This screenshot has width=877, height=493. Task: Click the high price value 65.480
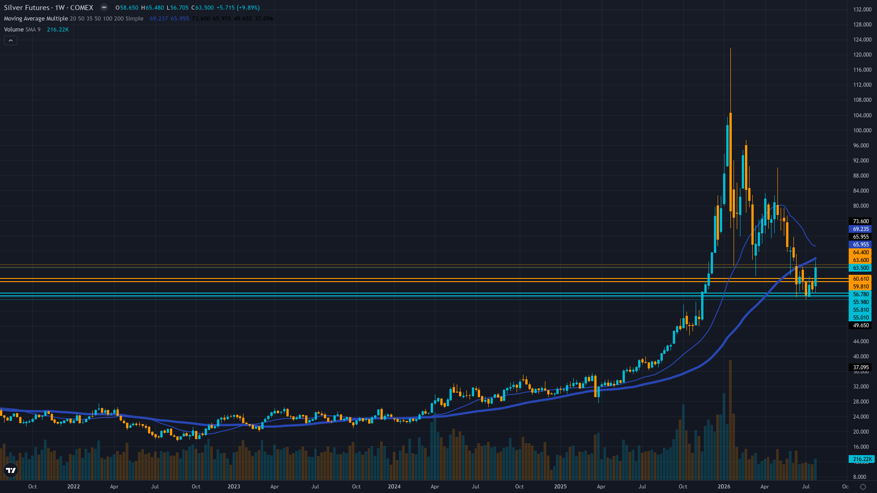(x=154, y=8)
